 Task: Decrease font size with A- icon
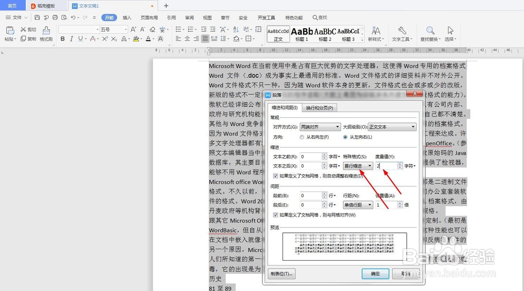143,29
